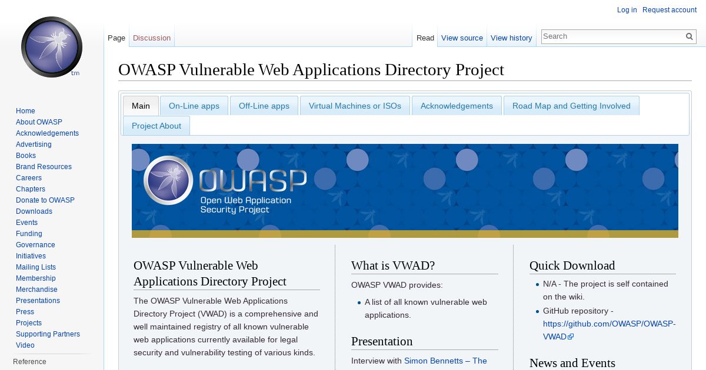Image resolution: width=706 pixels, height=370 pixels.
Task: Open the sidebar Acknowledgements link
Action: (47, 133)
